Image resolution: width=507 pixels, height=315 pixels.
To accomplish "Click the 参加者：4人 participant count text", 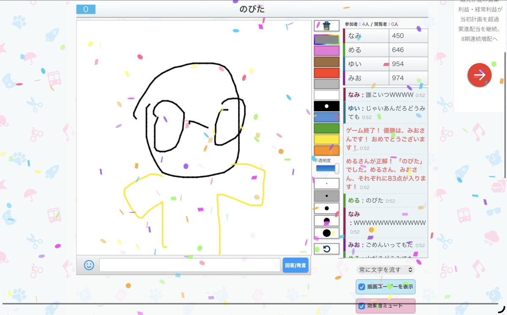I will click(357, 24).
